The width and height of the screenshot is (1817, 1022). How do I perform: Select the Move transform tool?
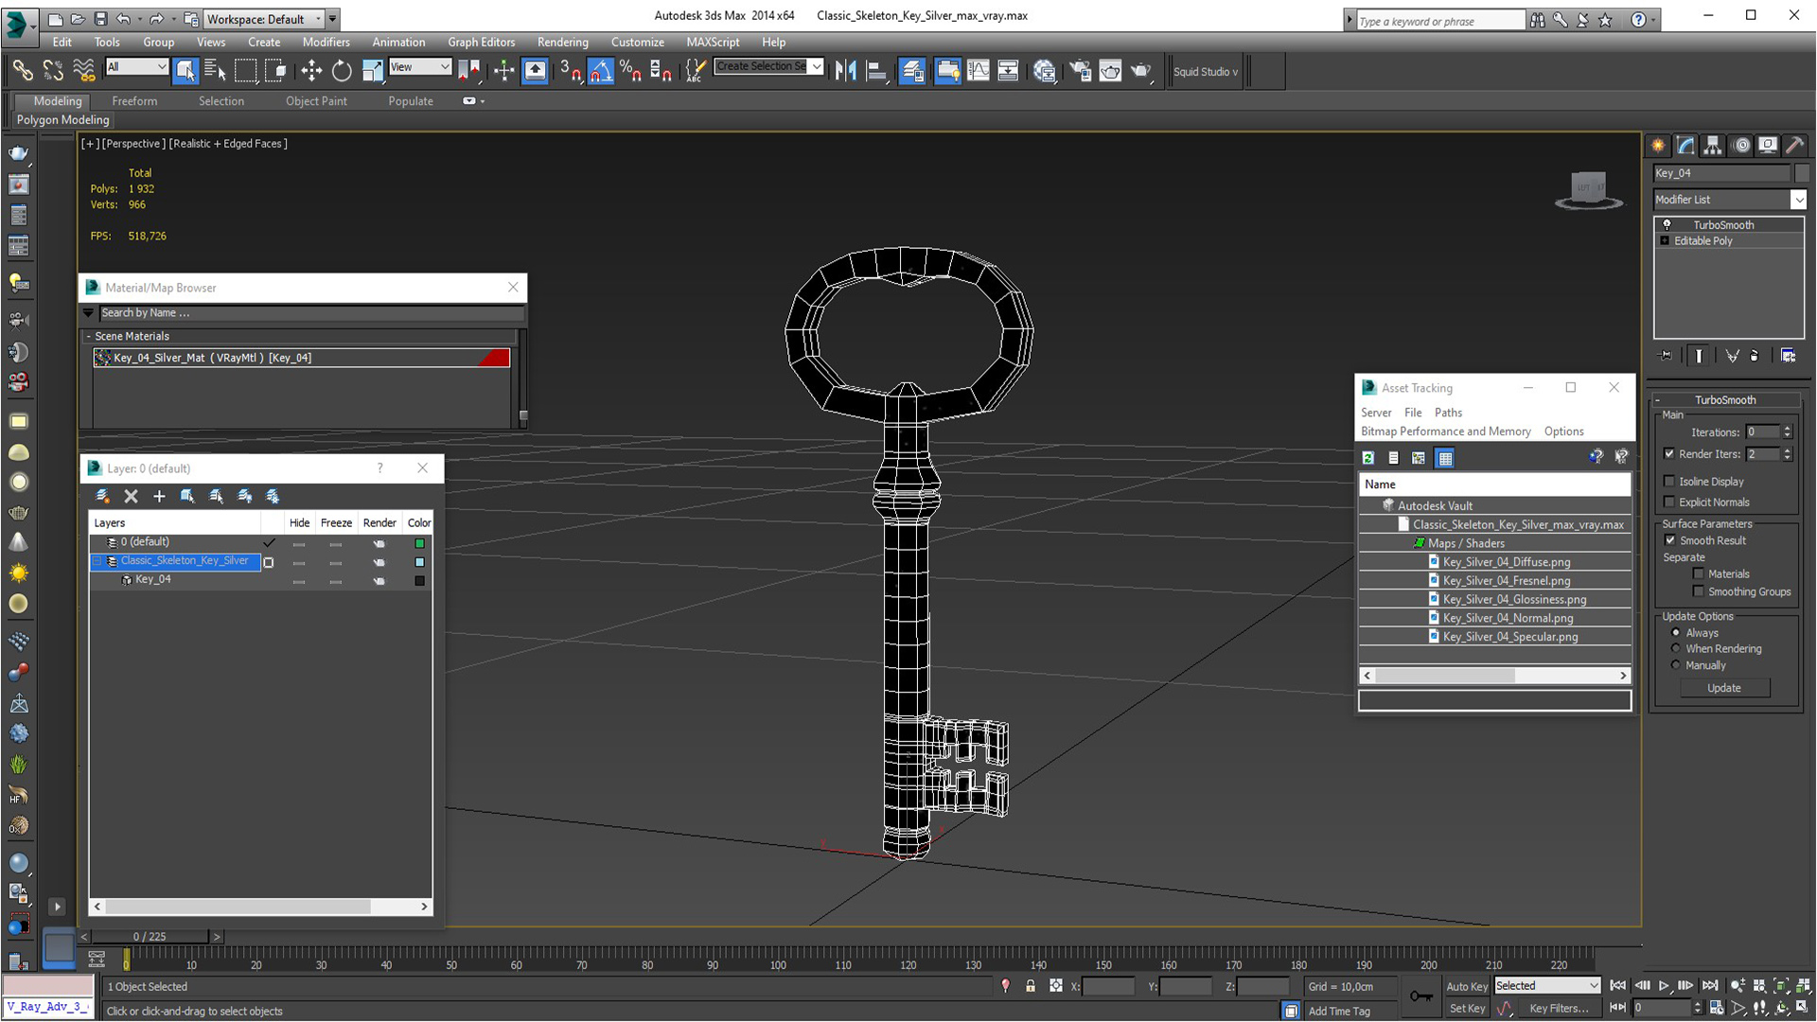point(310,71)
